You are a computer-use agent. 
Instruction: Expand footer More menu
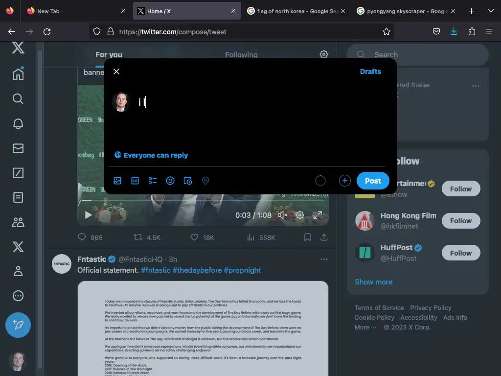365,327
